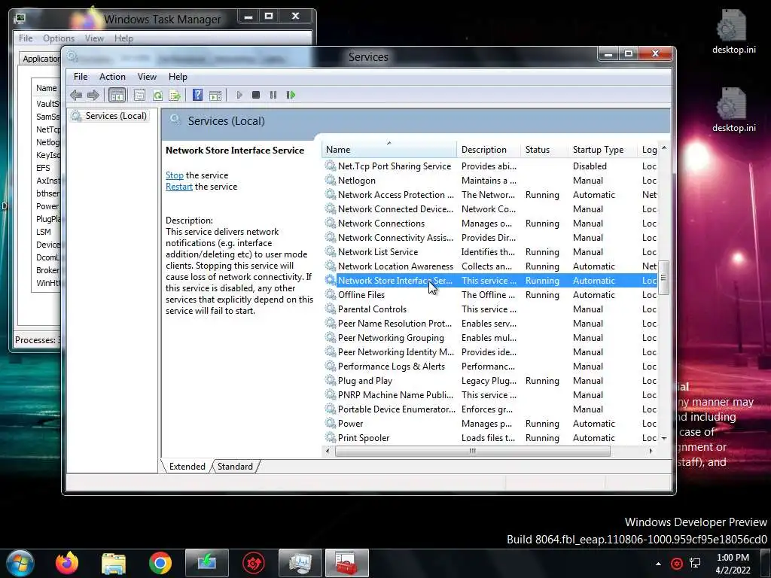Image resolution: width=771 pixels, height=578 pixels.
Task: Sort by the Status column header
Action: click(544, 150)
